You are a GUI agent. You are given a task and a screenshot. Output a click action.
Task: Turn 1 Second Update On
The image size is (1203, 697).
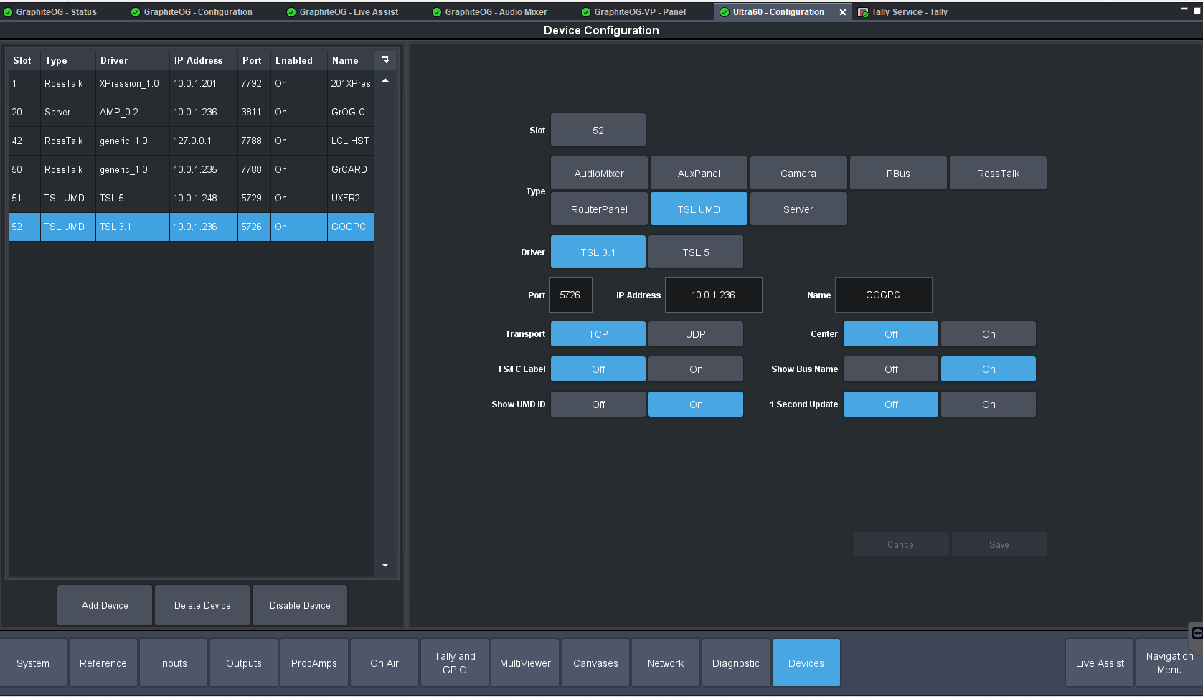click(x=988, y=404)
